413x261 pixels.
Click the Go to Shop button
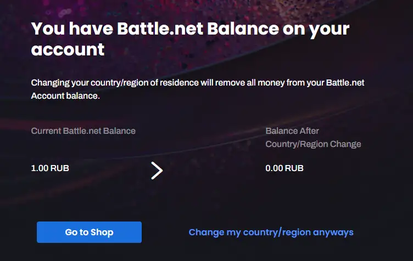click(x=89, y=232)
